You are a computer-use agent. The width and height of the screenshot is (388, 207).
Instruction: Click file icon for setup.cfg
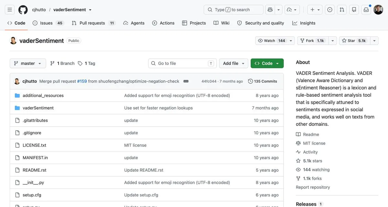coord(17,195)
